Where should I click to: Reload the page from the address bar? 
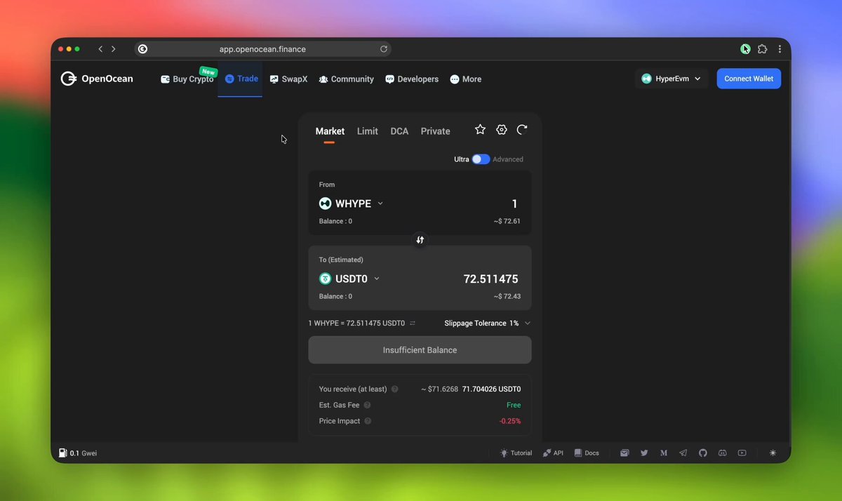click(x=384, y=49)
